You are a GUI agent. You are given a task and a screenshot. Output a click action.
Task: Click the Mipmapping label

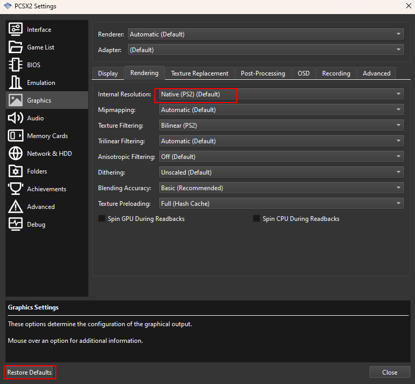[x=117, y=110]
